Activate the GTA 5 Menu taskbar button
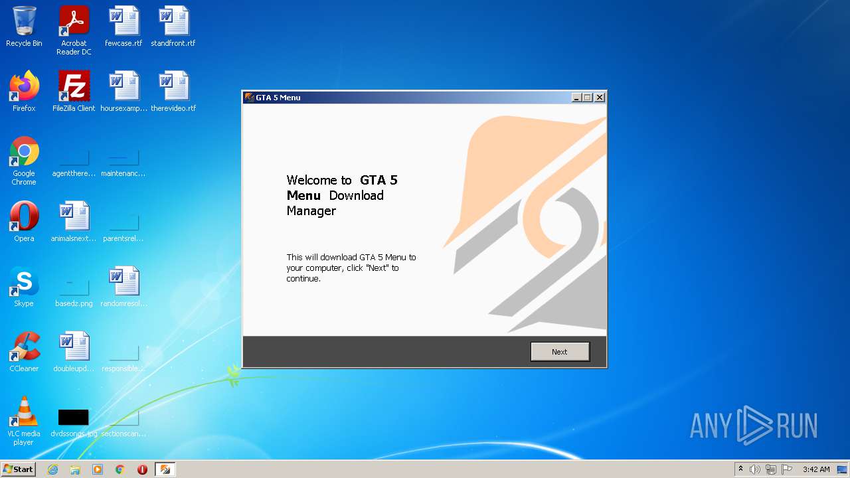 pyautogui.click(x=165, y=469)
